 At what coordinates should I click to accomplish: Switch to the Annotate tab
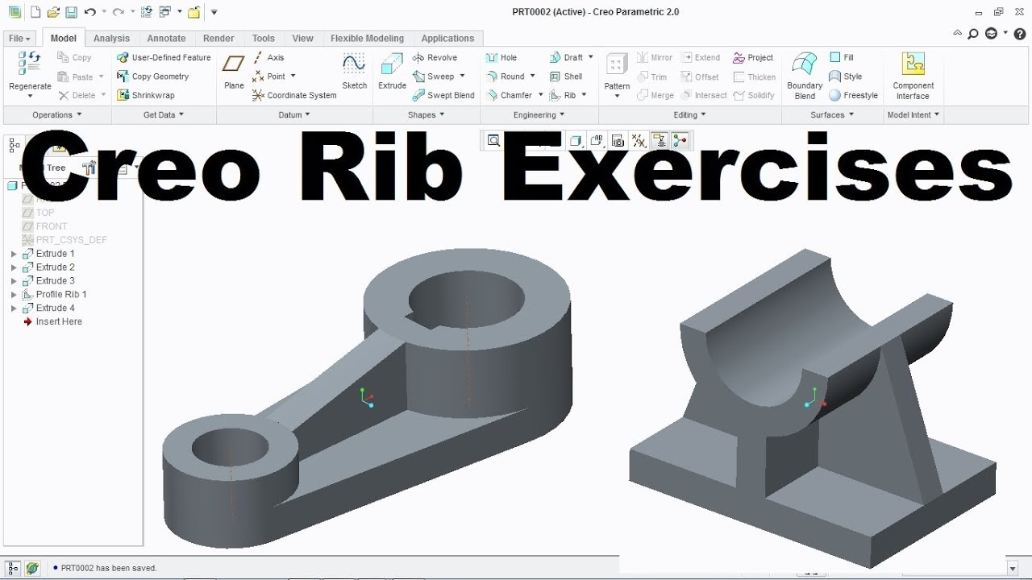(166, 38)
